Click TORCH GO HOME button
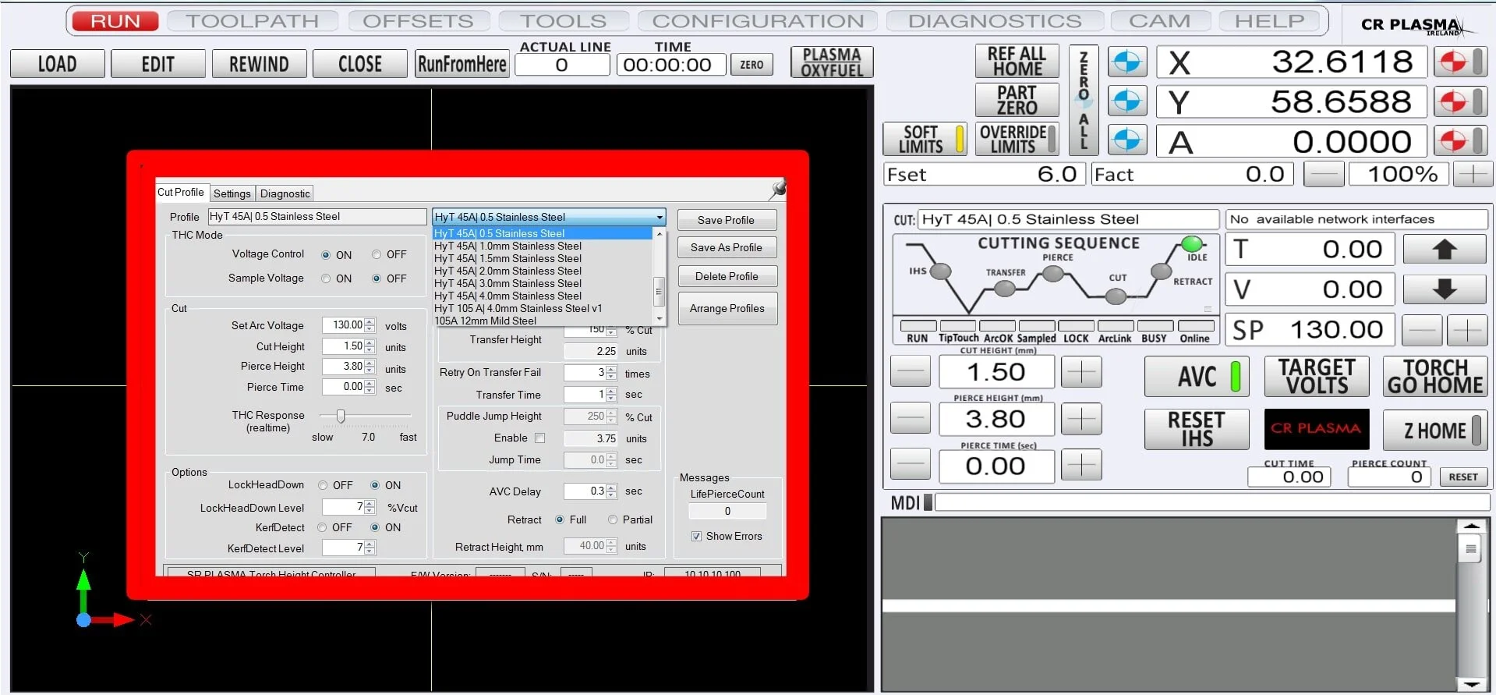 (x=1434, y=377)
